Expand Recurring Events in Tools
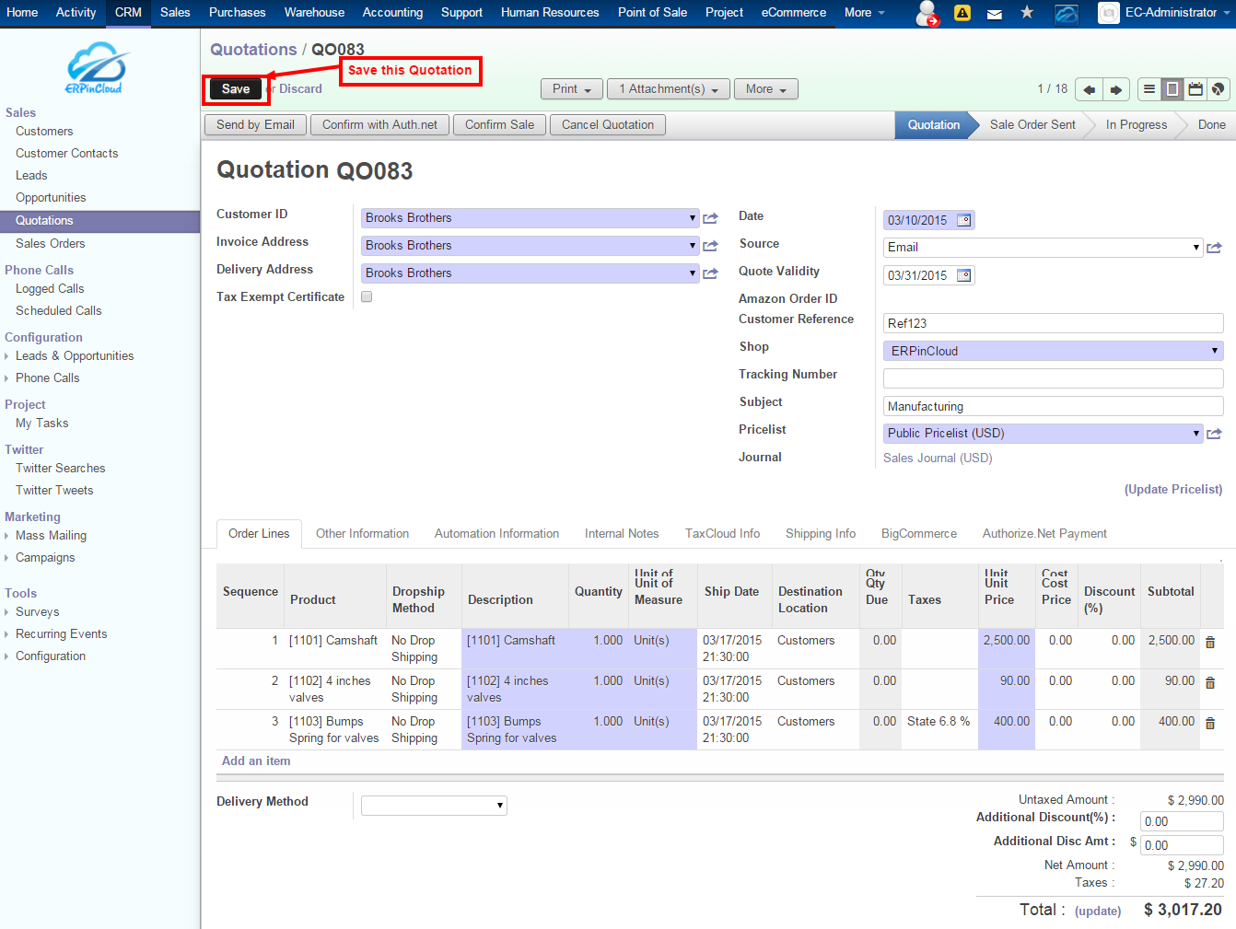The width and height of the screenshot is (1236, 929). click(x=61, y=634)
